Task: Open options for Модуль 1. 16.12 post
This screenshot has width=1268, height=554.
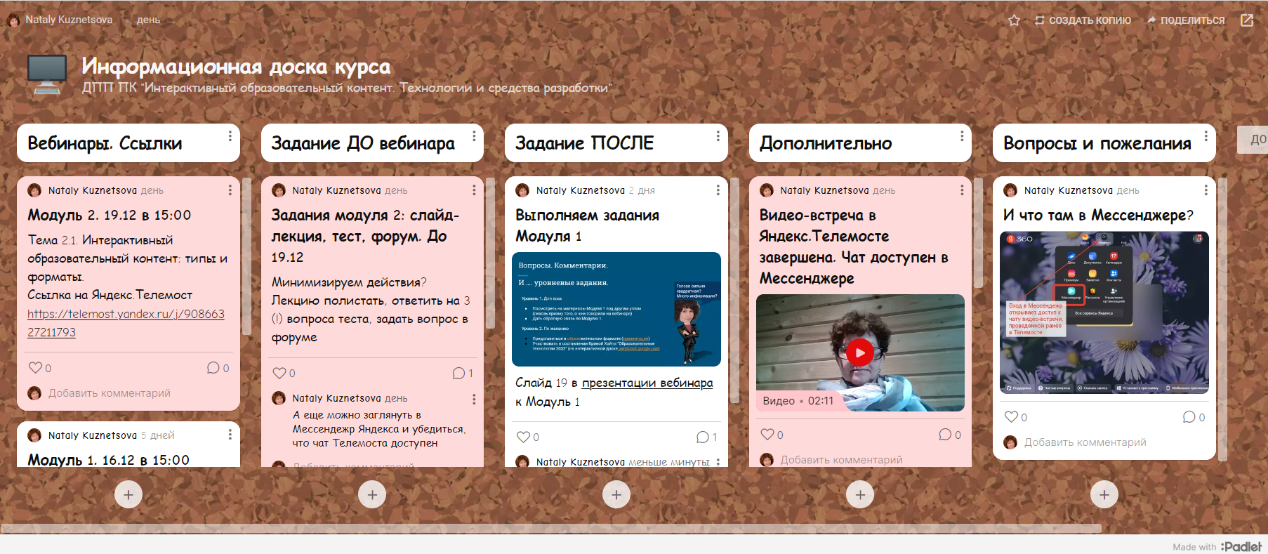Action: point(230,435)
